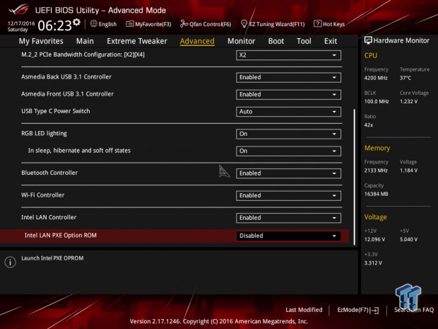Select the Exit tab
Screen dimensions: 438x329
331,41
